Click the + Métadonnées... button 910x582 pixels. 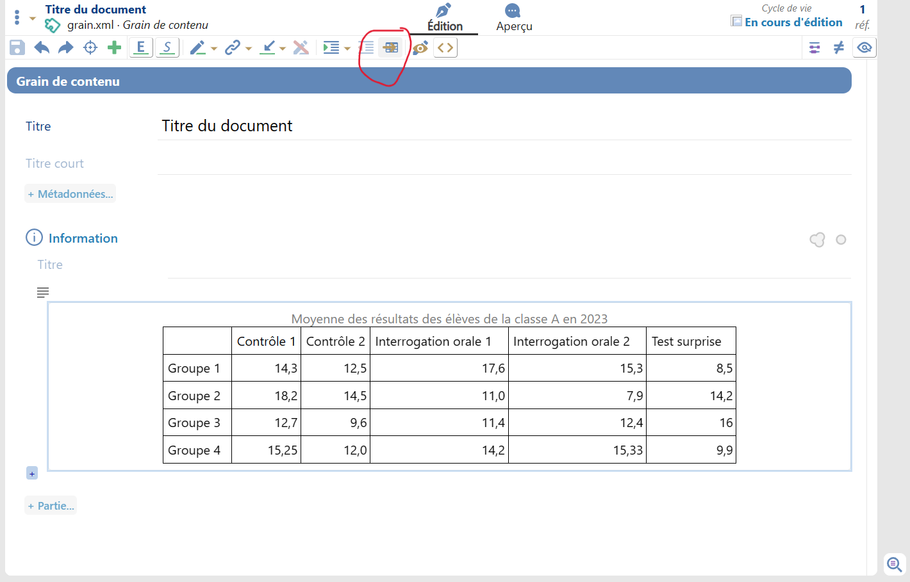click(70, 194)
